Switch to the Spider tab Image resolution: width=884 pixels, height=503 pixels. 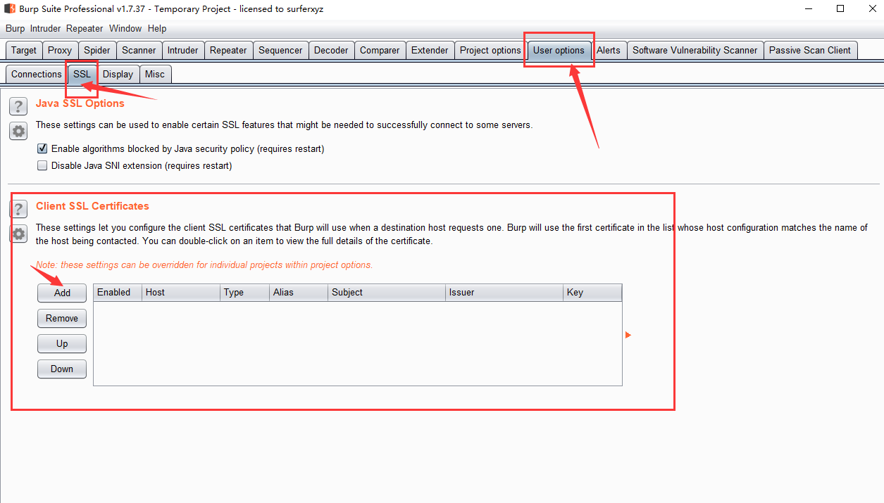tap(97, 51)
